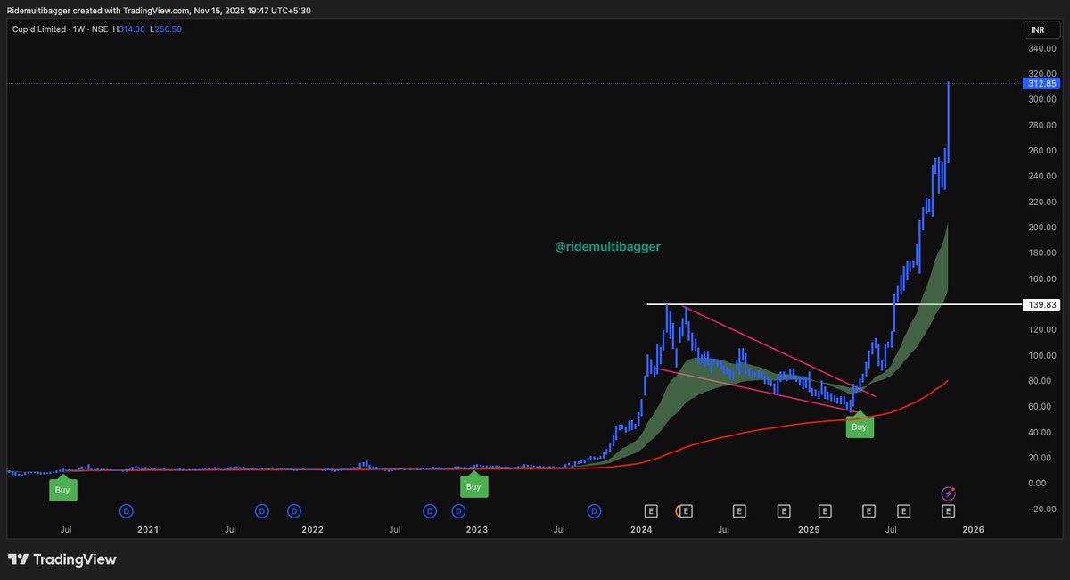Screen dimensions: 1070x580
Task: Click the purple lightning event icon
Action: click(950, 493)
